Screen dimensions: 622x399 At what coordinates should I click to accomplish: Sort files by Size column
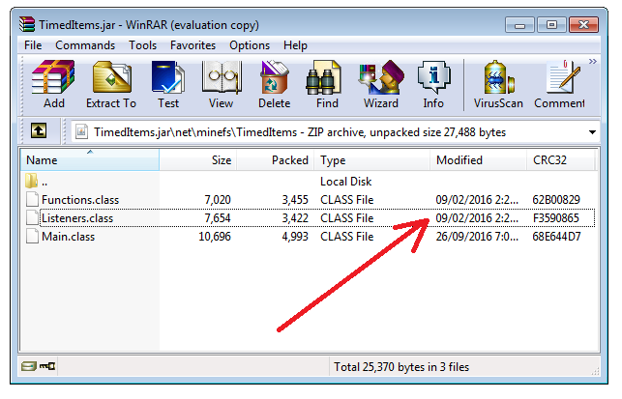tap(198, 160)
